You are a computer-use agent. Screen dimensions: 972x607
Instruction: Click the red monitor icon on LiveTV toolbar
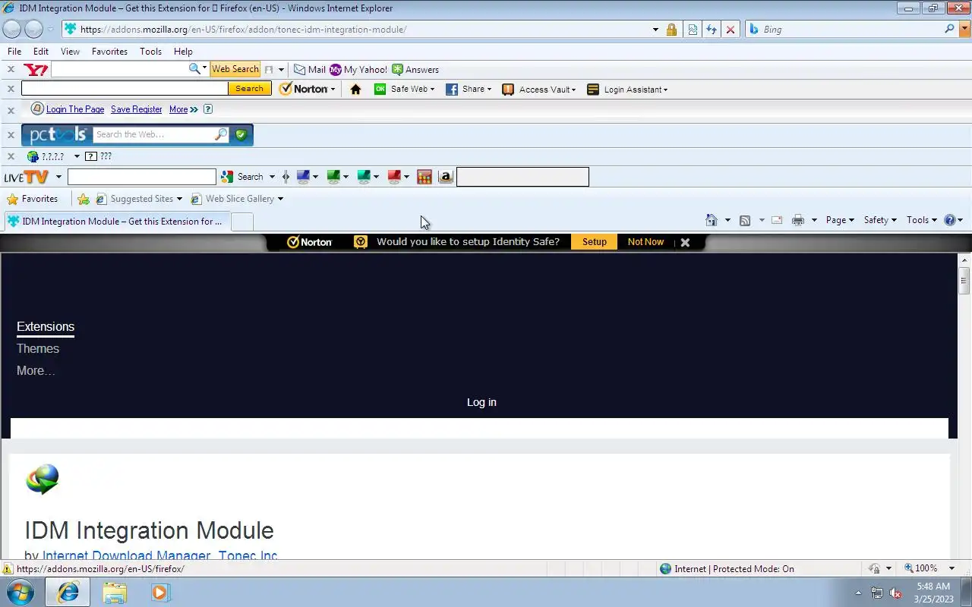tap(394, 177)
